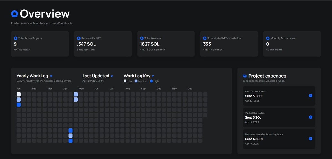Click the '+0 This month' text
Viewport: 332px width, 159px height.
(x=274, y=50)
